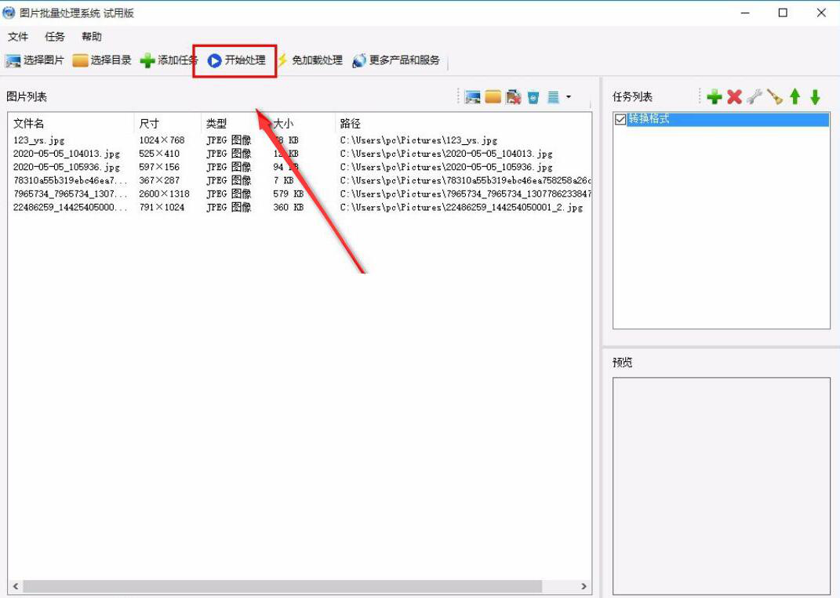
Task: Click the wrench task-settings icon
Action: (x=755, y=97)
